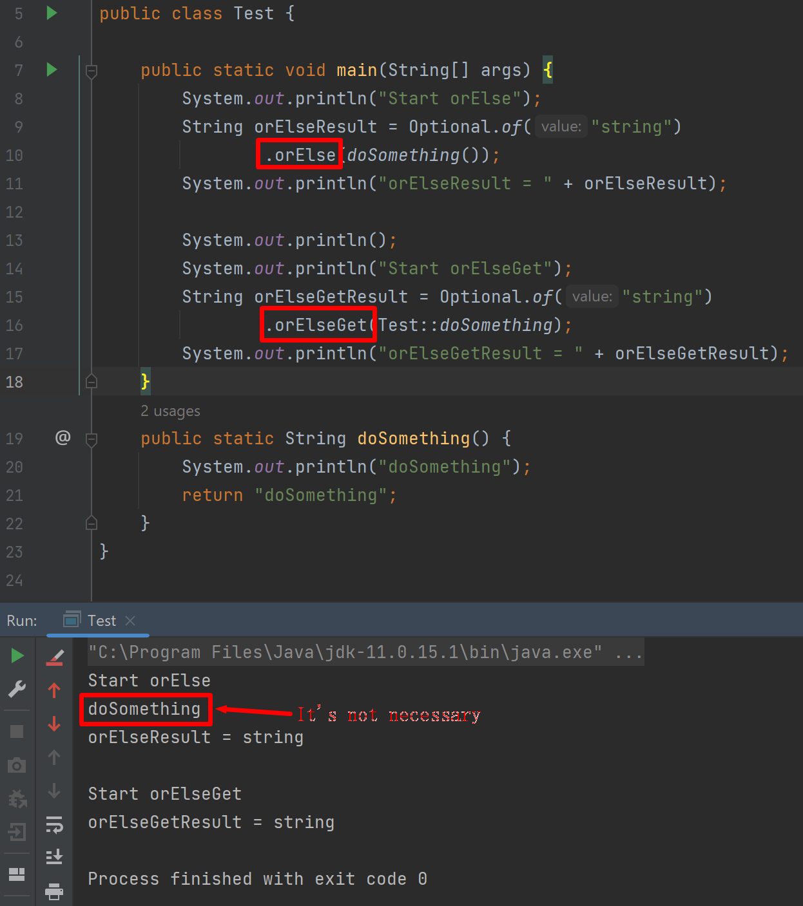Click the 'main' method name on line 7
The height and width of the screenshot is (906, 803).
[x=357, y=70]
